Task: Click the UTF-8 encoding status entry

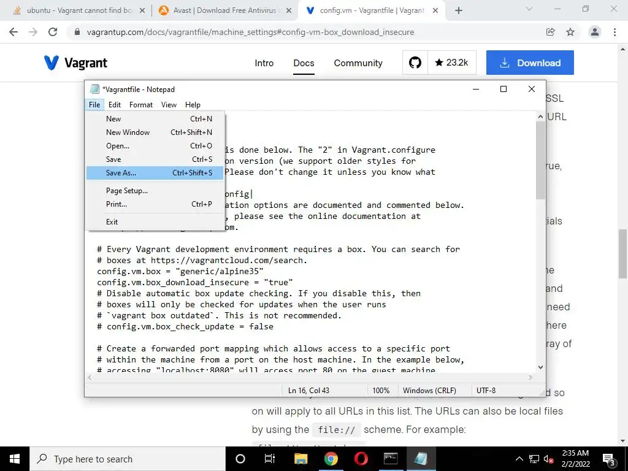Action: click(486, 390)
